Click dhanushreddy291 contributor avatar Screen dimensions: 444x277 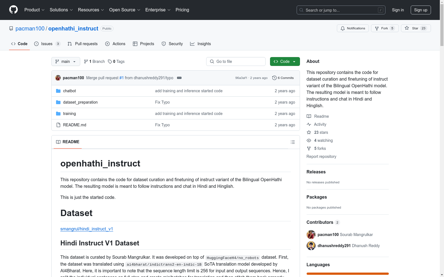pyautogui.click(x=311, y=246)
